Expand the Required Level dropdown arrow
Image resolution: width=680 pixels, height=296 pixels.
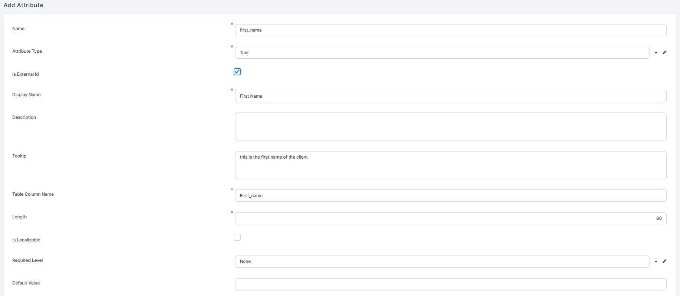(656, 261)
